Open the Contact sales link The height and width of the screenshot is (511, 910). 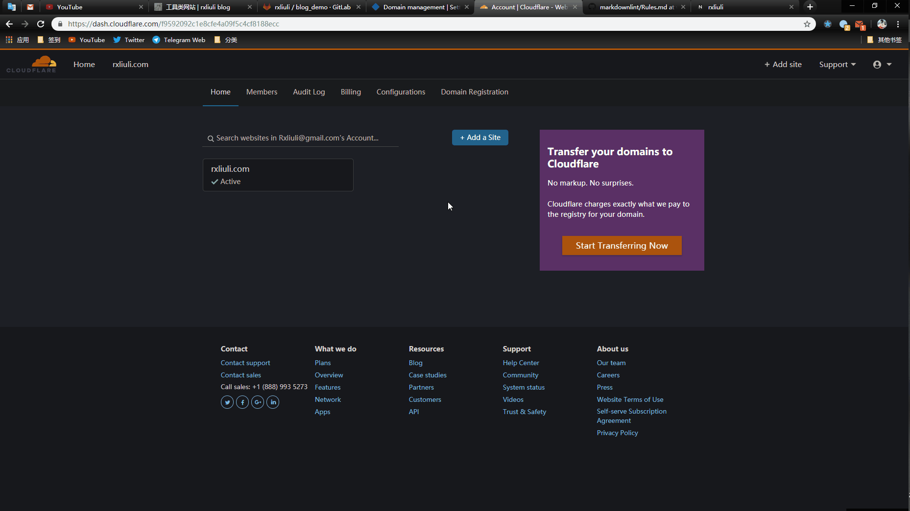coord(241,375)
